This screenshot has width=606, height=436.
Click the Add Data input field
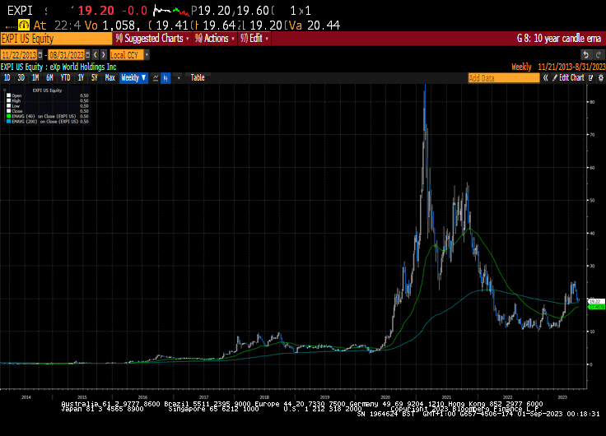pyautogui.click(x=504, y=78)
